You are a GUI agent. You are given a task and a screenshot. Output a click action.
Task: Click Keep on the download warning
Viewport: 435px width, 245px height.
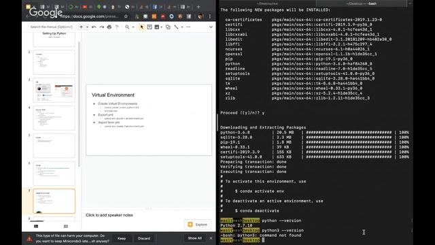122,238
